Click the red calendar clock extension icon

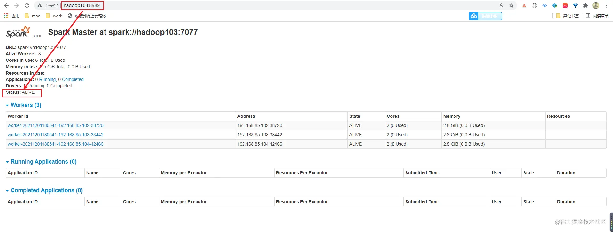pyautogui.click(x=565, y=5)
